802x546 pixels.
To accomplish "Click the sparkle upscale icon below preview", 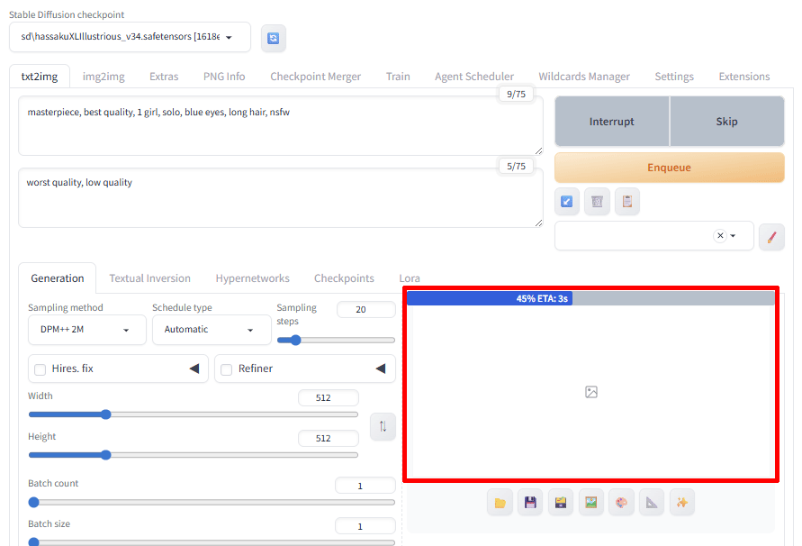I will [681, 503].
